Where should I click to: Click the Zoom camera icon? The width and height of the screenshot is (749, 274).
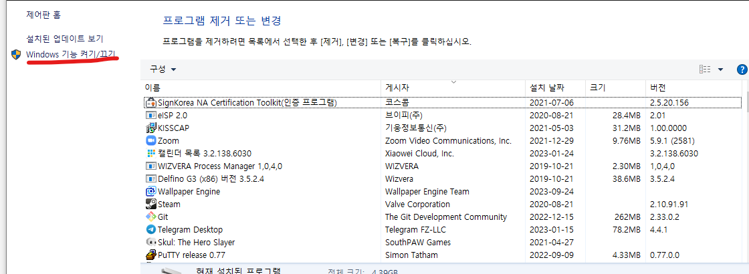(x=151, y=141)
